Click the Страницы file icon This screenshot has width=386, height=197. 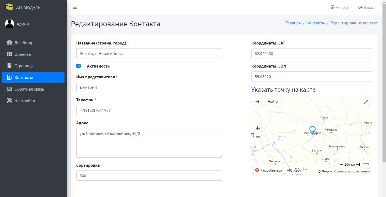coord(9,66)
